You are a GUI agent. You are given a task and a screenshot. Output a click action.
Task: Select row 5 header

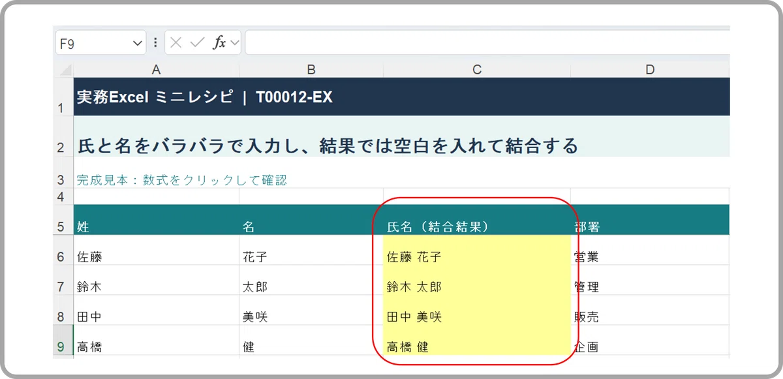(64, 220)
